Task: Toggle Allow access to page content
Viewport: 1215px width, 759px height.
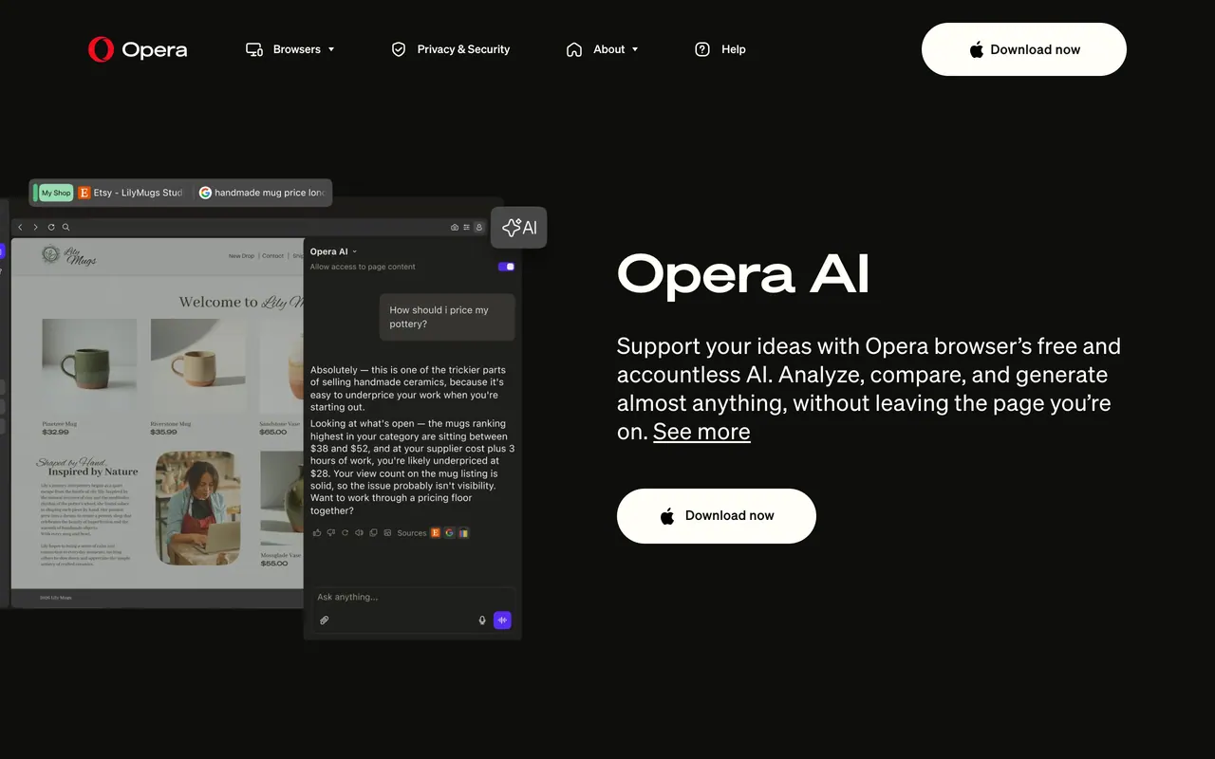Action: (x=507, y=267)
